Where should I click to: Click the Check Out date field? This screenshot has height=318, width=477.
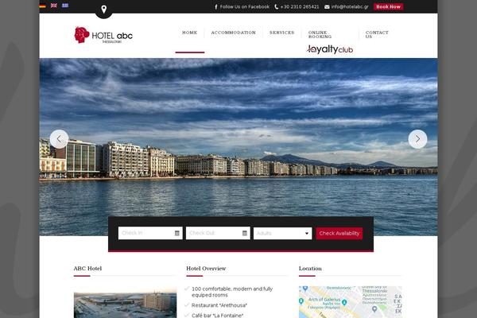(218, 233)
